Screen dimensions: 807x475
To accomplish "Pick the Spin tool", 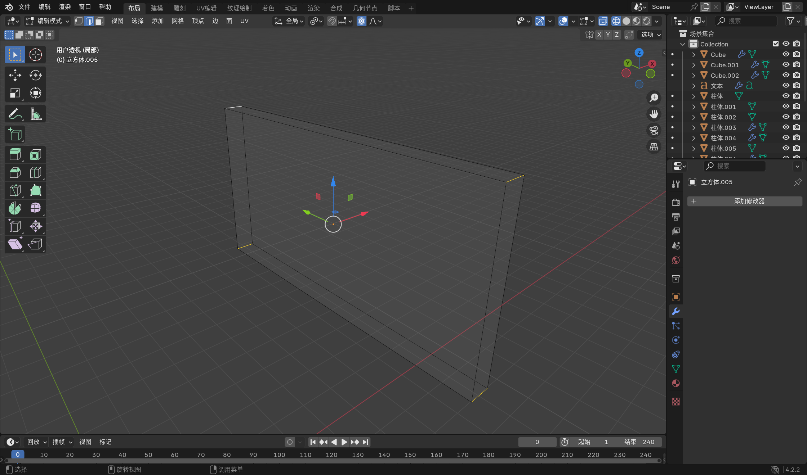I will click(x=15, y=208).
